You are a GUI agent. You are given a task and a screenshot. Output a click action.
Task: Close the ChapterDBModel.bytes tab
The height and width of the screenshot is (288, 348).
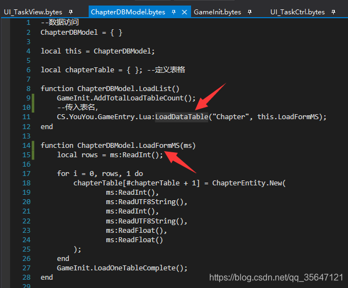pyautogui.click(x=184, y=12)
